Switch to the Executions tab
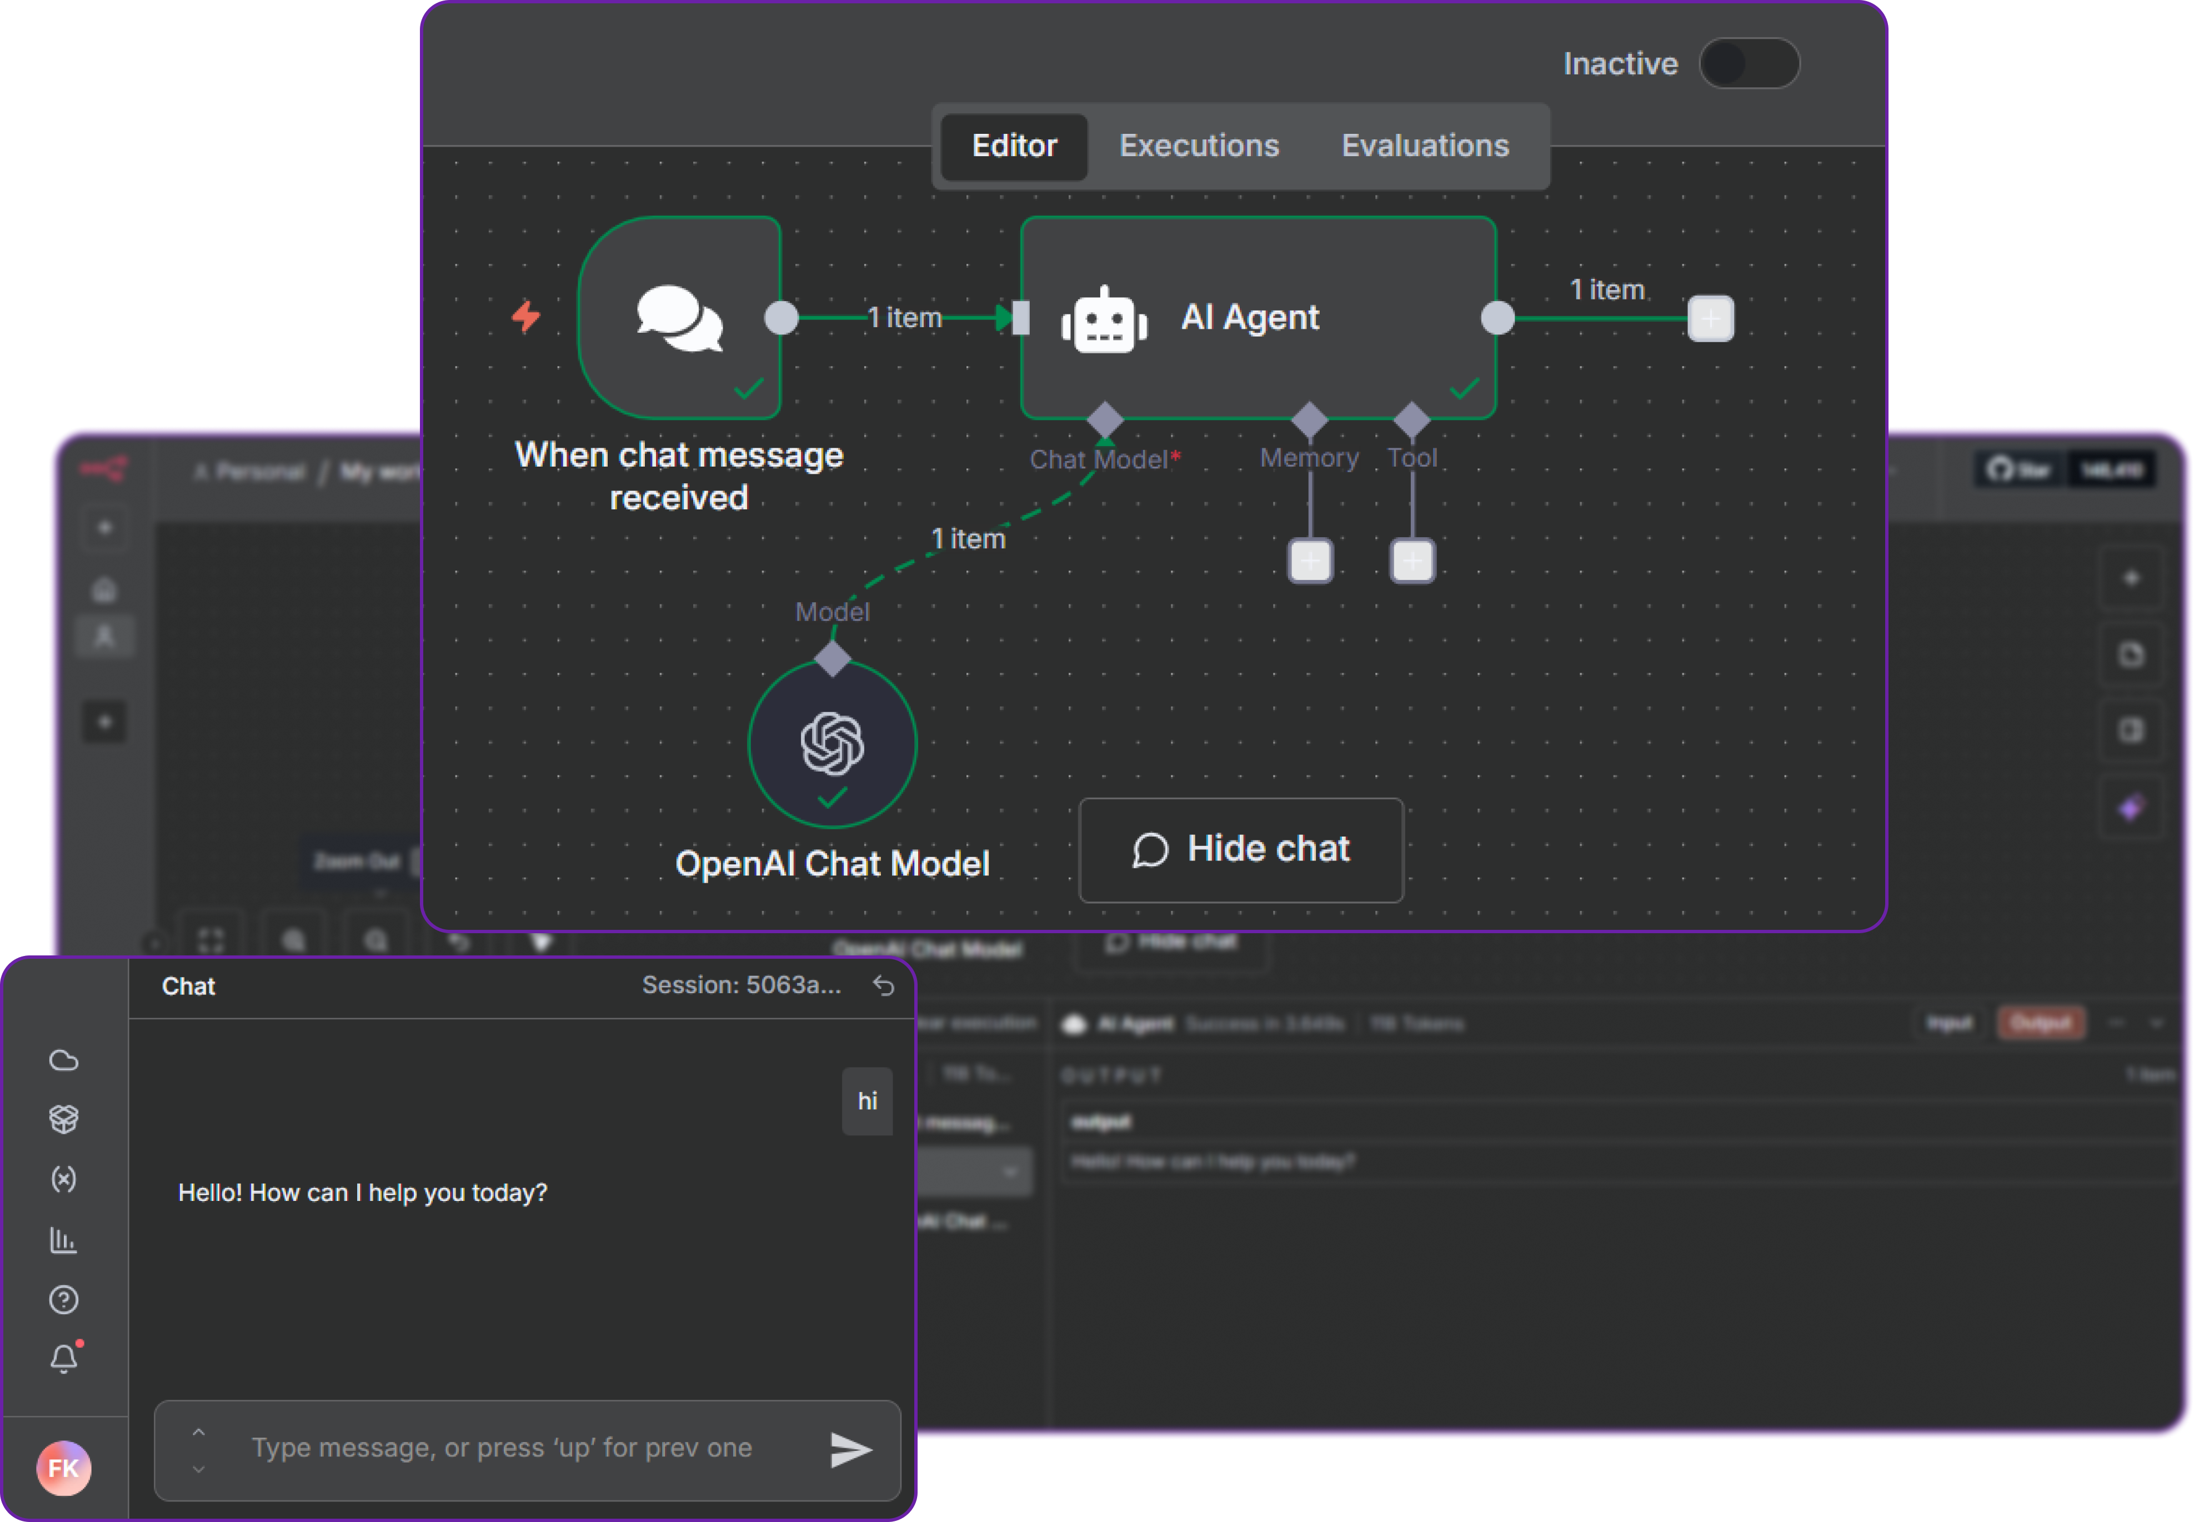2194x1522 pixels. point(1199,146)
